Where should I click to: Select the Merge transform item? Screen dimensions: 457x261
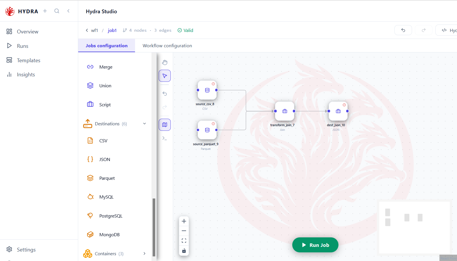[115, 67]
